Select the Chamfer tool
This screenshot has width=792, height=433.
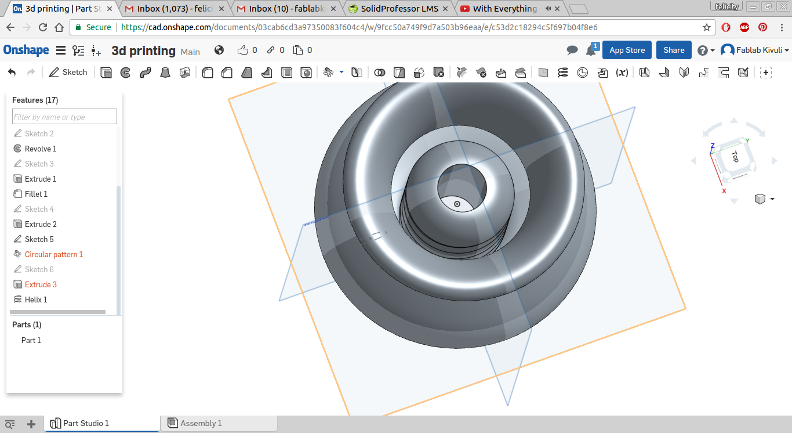pos(227,73)
